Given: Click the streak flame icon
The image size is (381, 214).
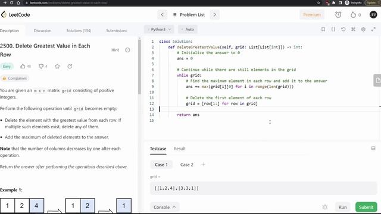Looking at the screenshot, I should [353, 14].
